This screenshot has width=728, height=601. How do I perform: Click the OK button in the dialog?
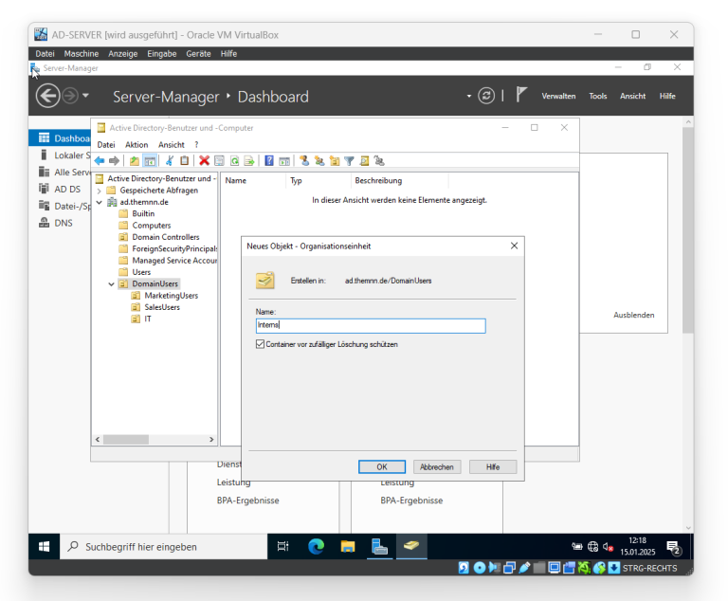382,466
